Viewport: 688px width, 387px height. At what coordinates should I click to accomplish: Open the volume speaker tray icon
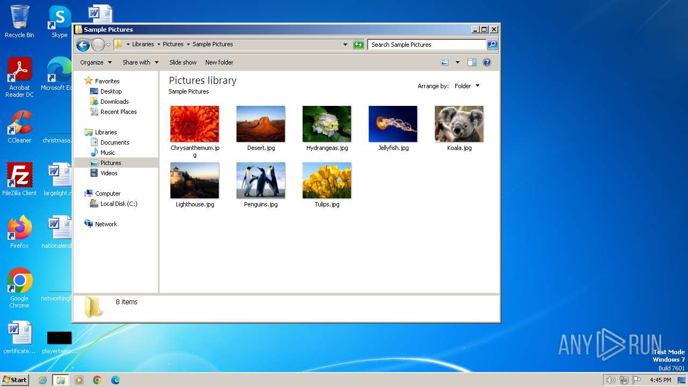tap(611, 380)
